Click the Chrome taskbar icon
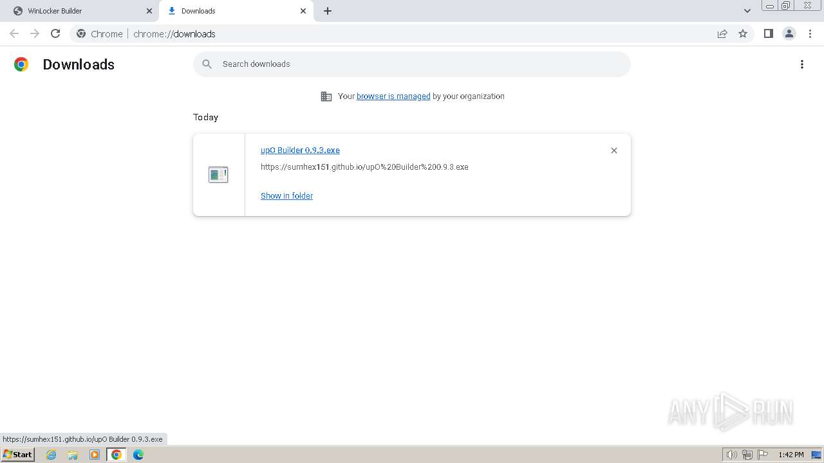Viewport: 824px width, 463px height. (117, 455)
